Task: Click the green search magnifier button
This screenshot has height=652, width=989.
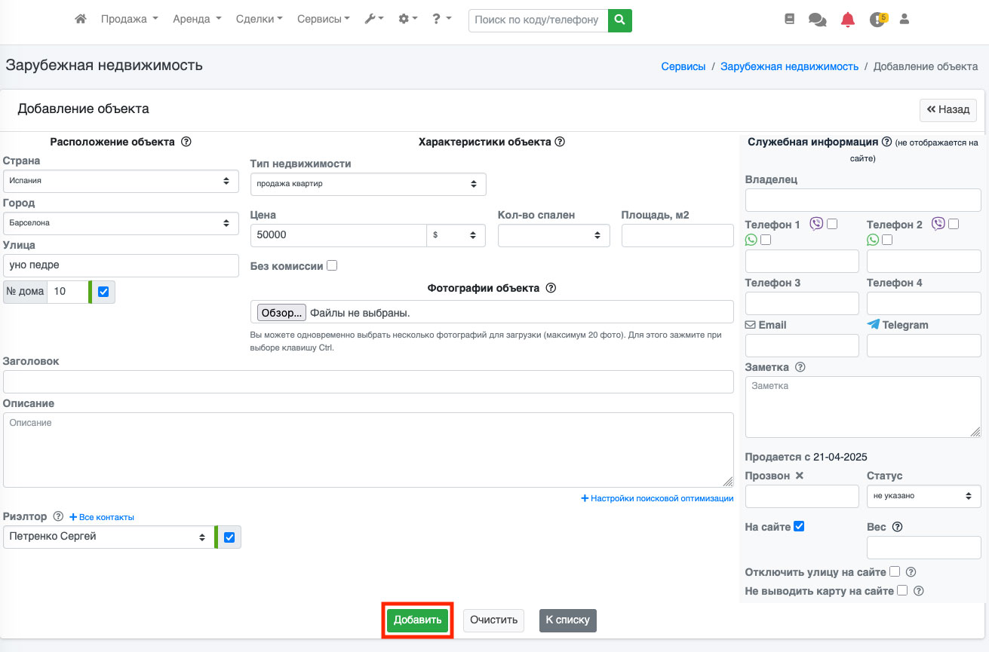Action: (619, 20)
